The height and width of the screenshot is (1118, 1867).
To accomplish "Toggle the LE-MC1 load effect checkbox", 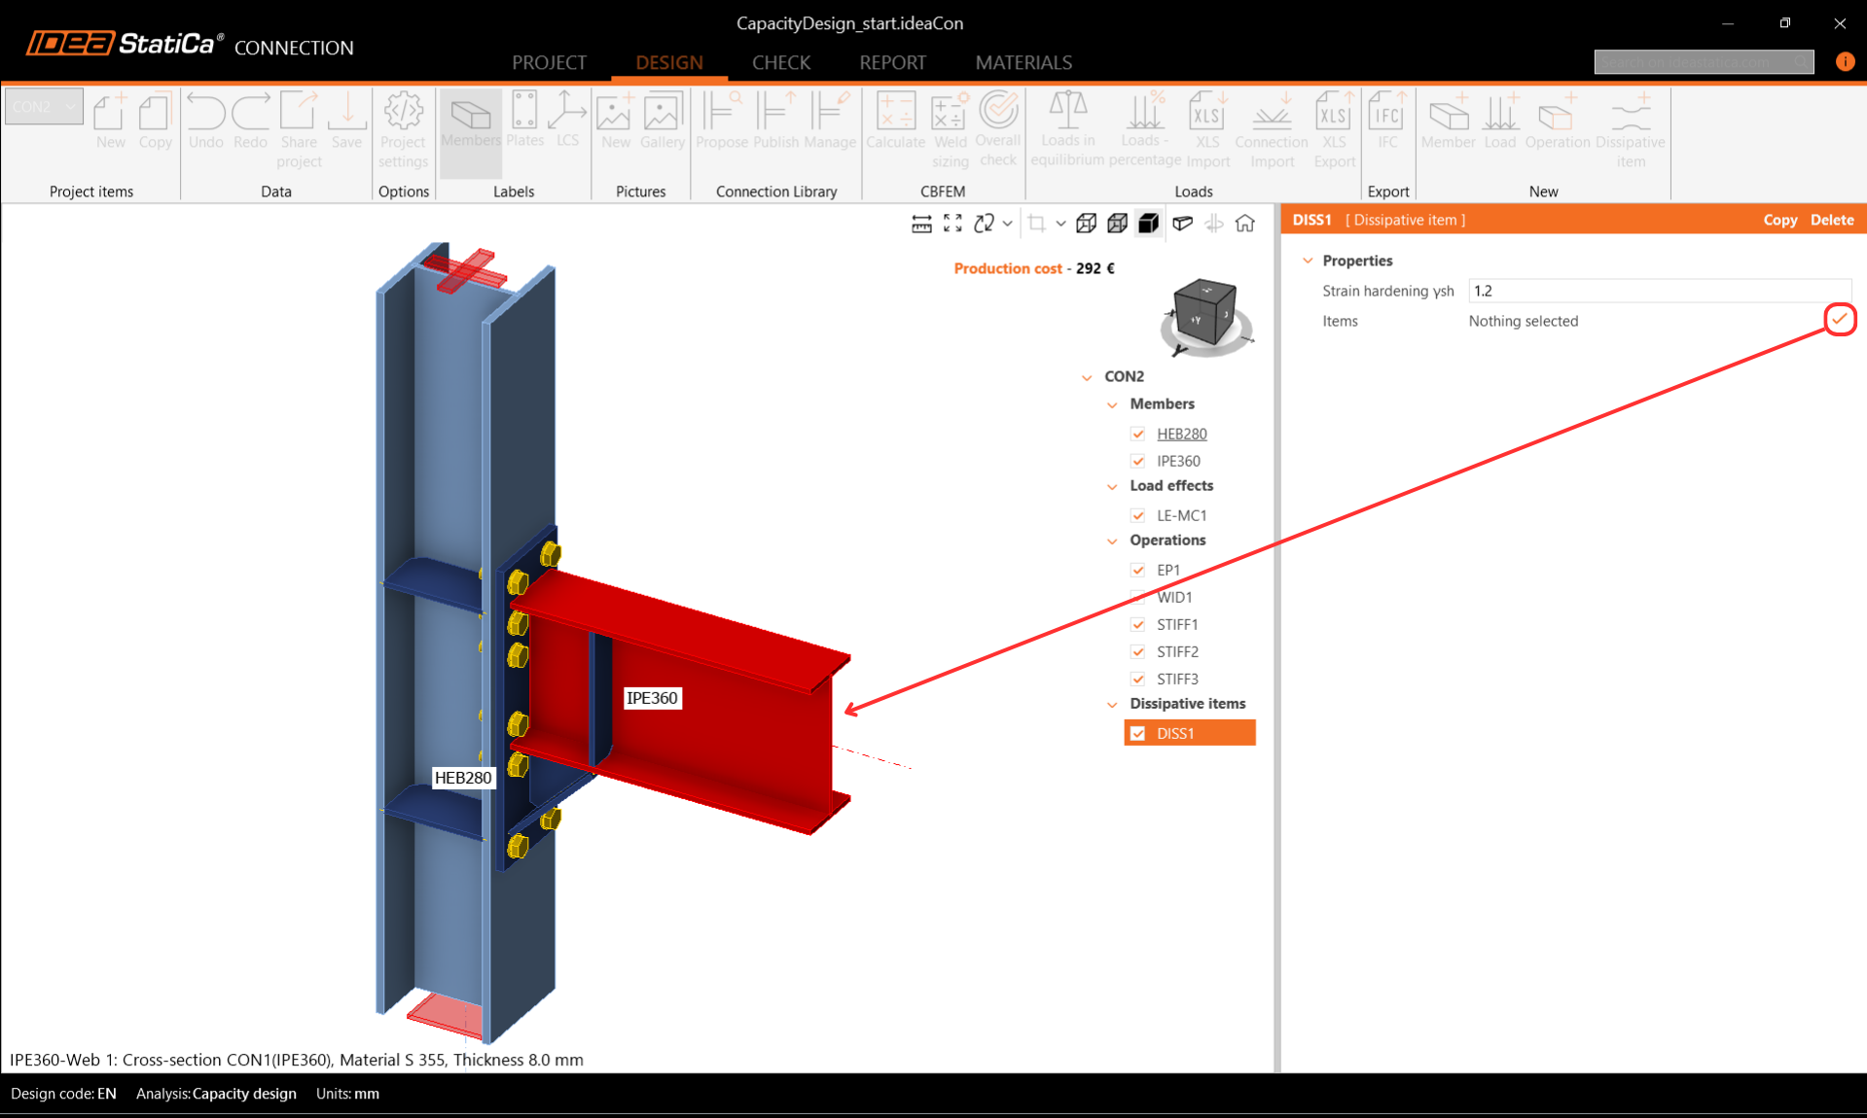I will (x=1137, y=515).
